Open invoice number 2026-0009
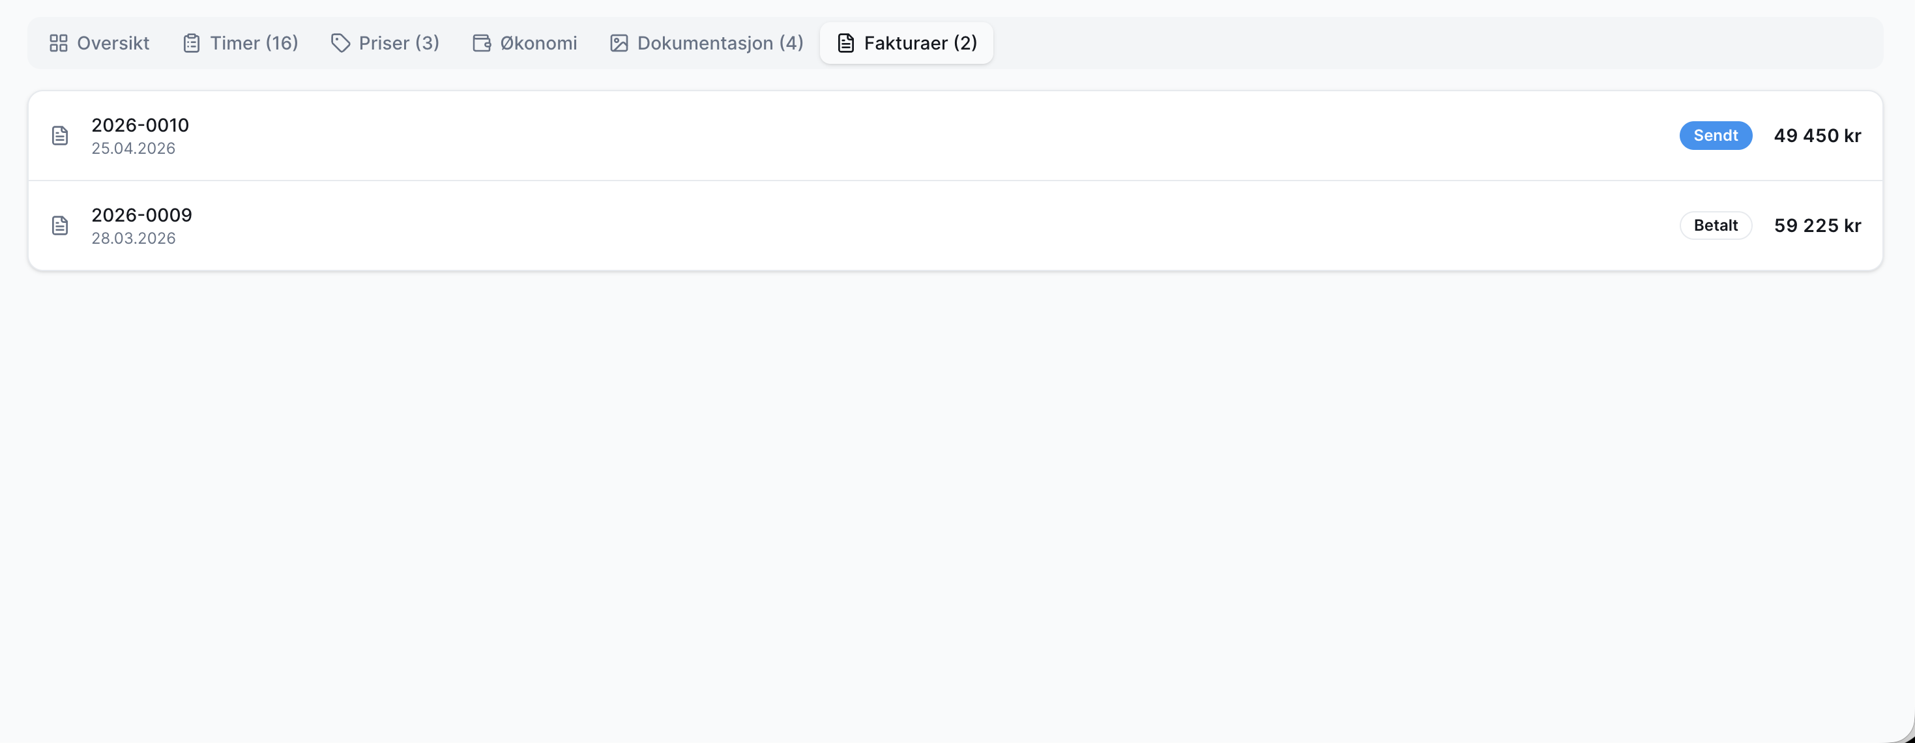1915x743 pixels. point(956,226)
